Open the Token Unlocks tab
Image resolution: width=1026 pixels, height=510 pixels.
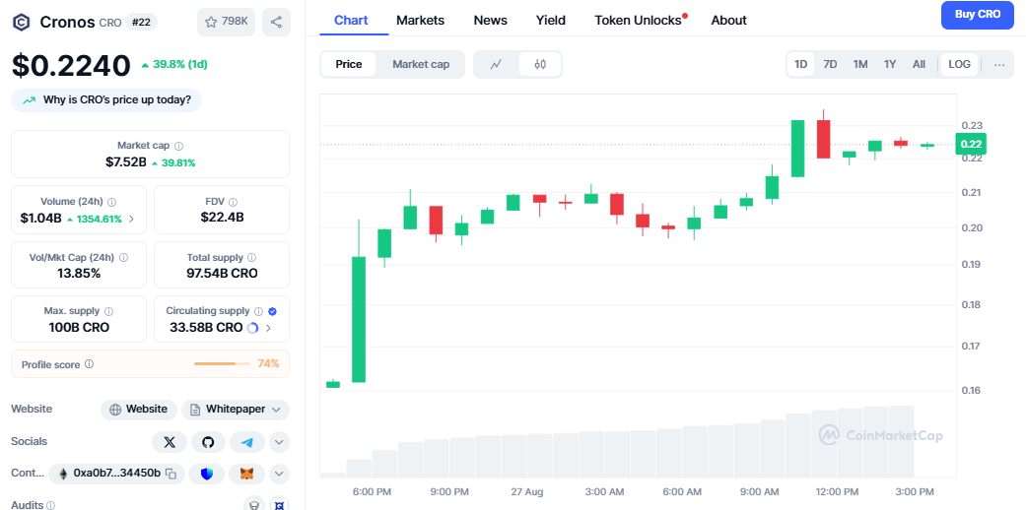click(x=638, y=21)
